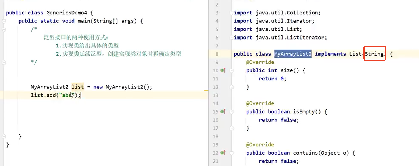Collapse the isEmpty() method fold marker
The width and height of the screenshot is (419, 166).
[x=231, y=112]
